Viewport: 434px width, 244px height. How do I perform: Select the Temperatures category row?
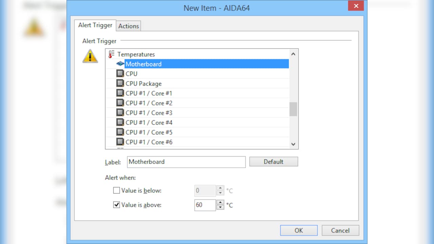(197, 54)
